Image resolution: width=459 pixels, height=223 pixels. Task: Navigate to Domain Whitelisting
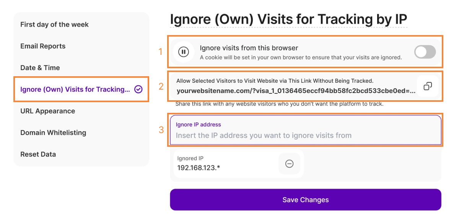[53, 133]
